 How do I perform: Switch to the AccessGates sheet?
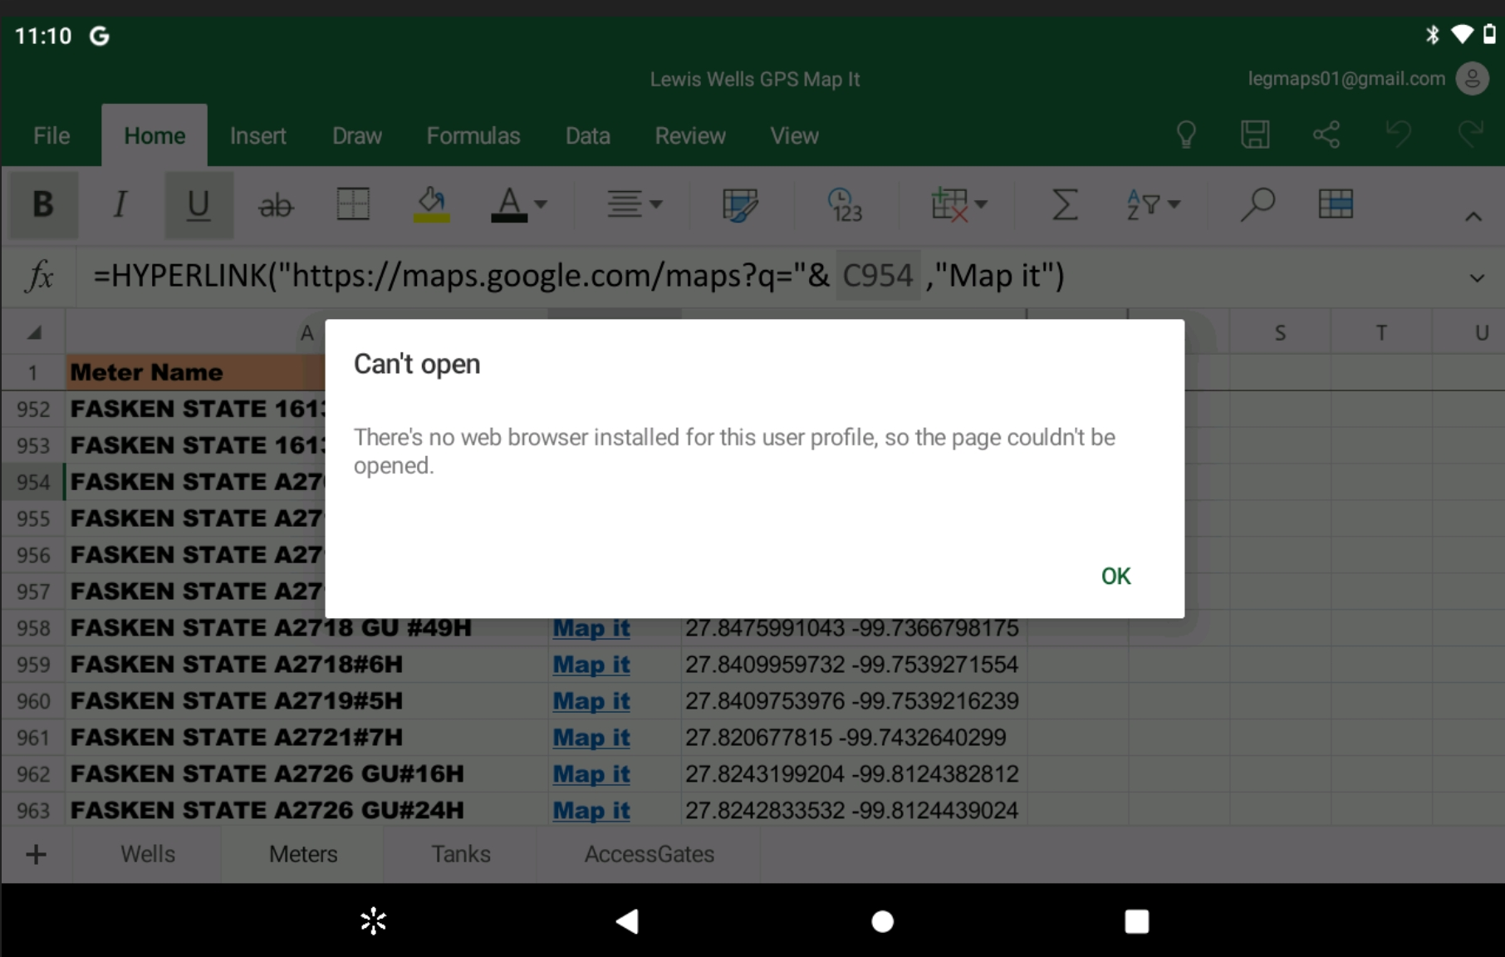(x=650, y=854)
